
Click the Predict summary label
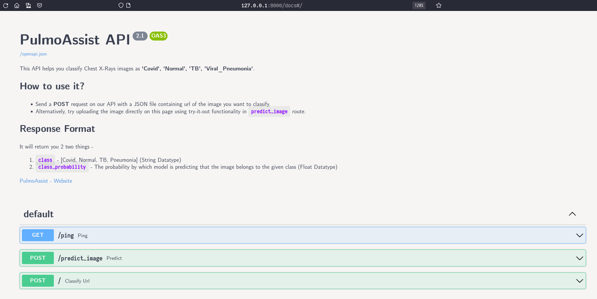point(114,258)
